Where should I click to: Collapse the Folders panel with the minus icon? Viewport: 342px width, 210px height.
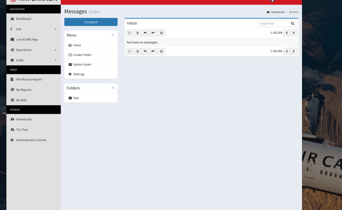(x=113, y=88)
